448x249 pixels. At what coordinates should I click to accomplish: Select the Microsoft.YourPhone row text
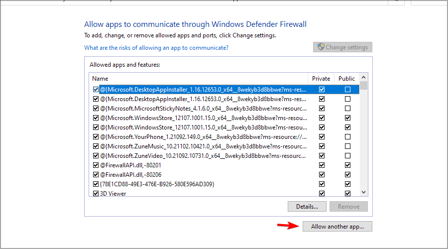203,136
